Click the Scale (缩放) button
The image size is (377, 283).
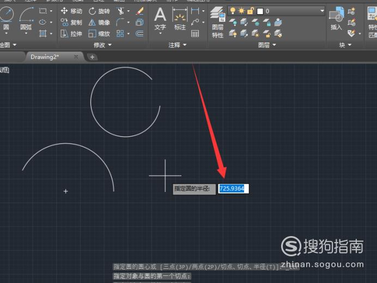pos(99,33)
